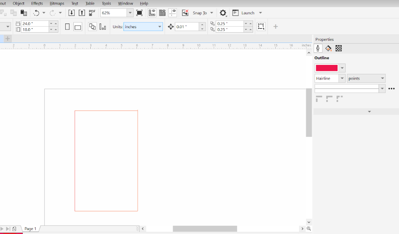This screenshot has width=399, height=234.
Task: Click the Import icon
Action: pyautogui.click(x=72, y=13)
